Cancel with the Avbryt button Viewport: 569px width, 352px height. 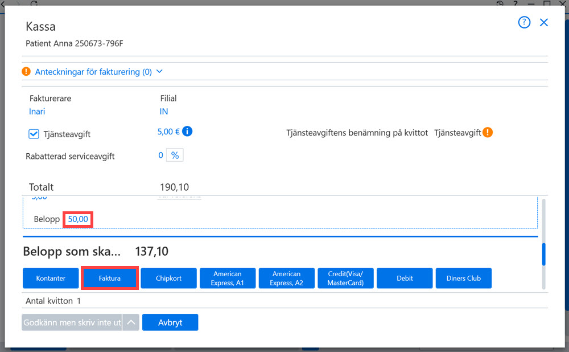pos(170,322)
